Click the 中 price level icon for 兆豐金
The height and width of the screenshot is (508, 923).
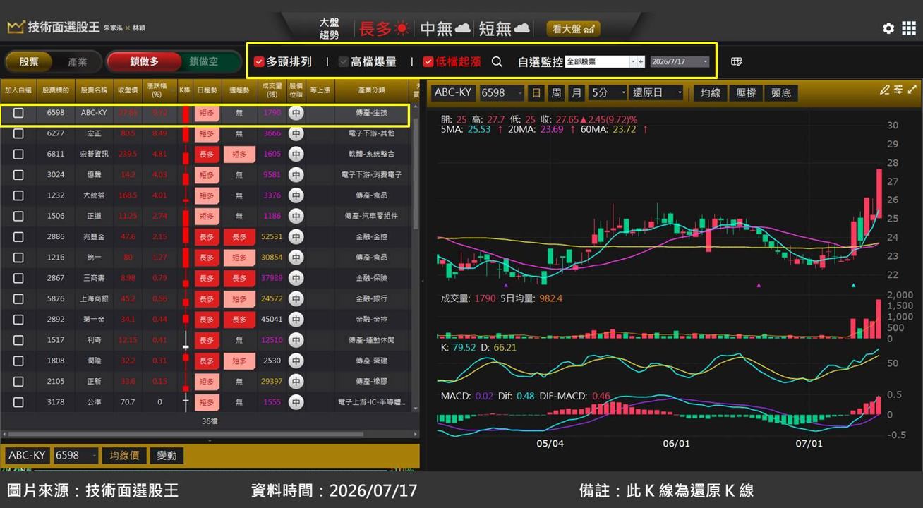(296, 237)
